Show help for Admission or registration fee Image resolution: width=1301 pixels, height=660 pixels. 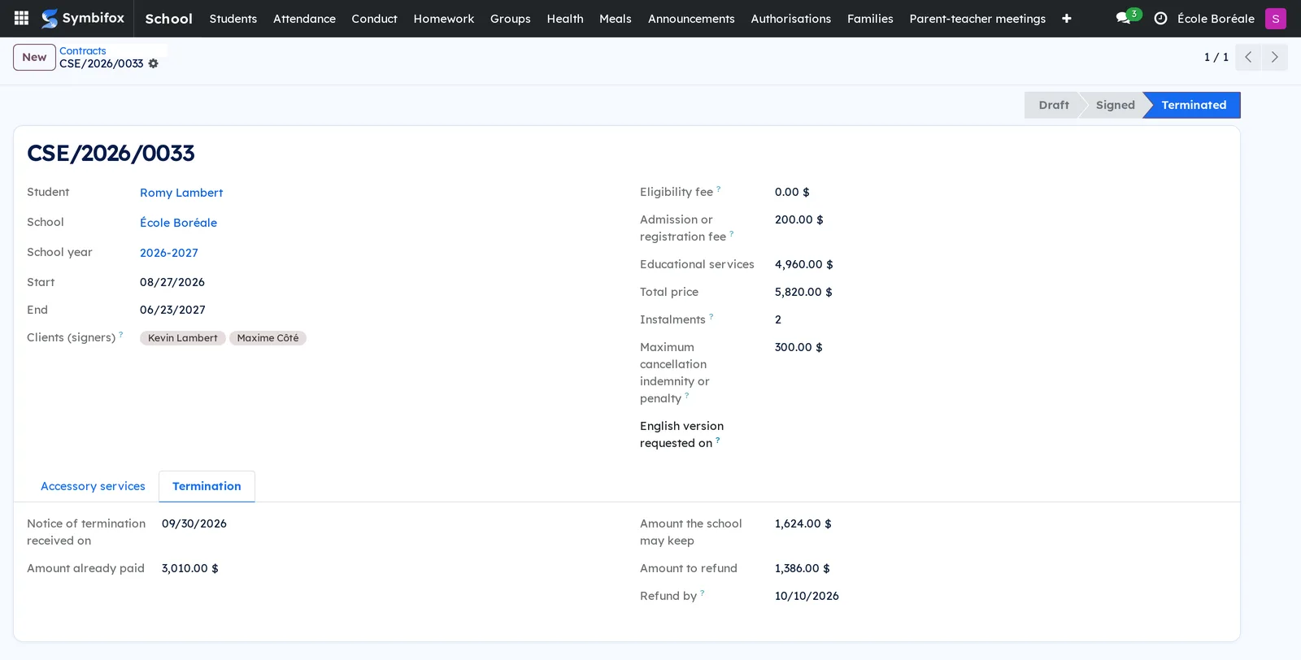(732, 233)
